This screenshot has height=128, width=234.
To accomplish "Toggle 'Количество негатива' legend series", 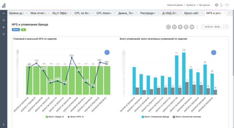I will [x=187, y=117].
